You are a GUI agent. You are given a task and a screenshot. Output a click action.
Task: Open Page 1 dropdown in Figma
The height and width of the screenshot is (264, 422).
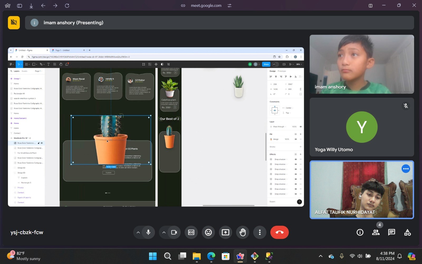39,71
